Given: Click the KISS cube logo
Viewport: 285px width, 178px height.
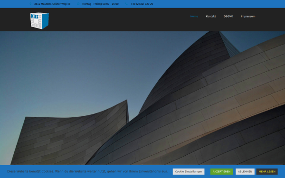Looking at the screenshot, I should click(39, 21).
